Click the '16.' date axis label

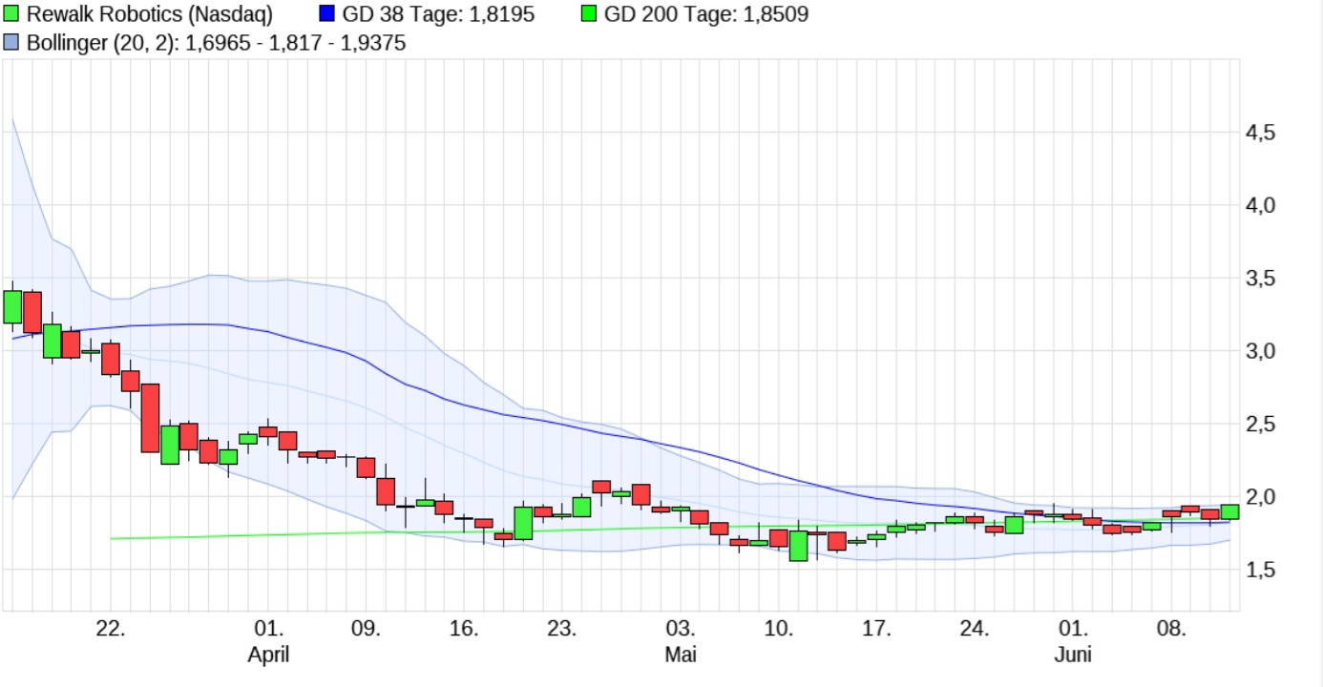click(464, 629)
